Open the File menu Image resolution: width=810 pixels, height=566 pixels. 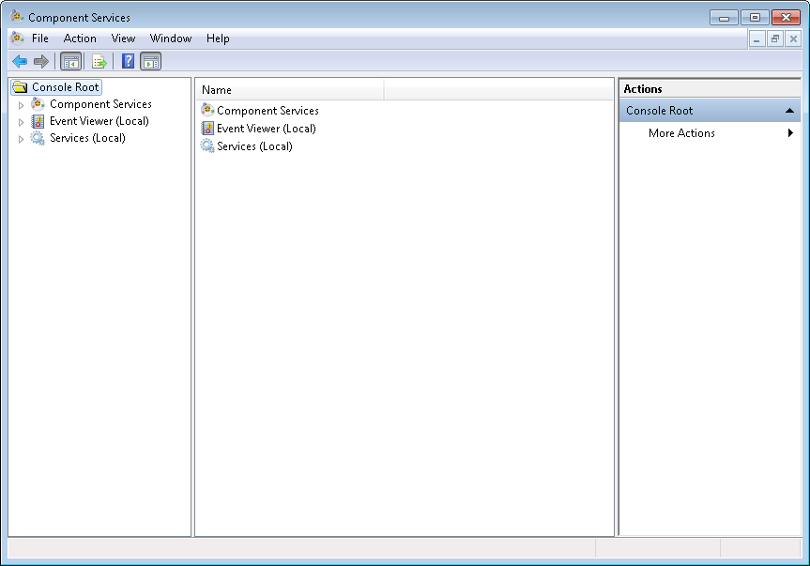click(x=40, y=38)
